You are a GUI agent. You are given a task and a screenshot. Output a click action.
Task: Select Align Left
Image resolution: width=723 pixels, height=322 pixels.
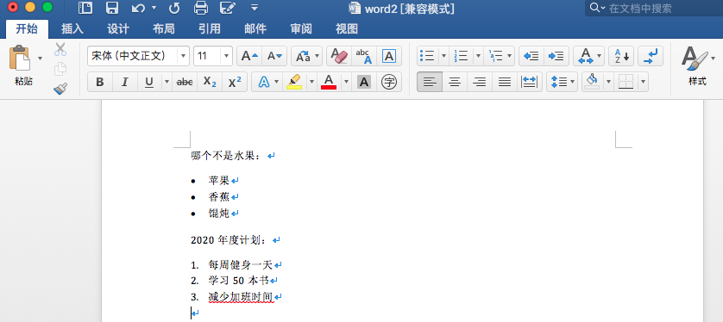pyautogui.click(x=430, y=82)
